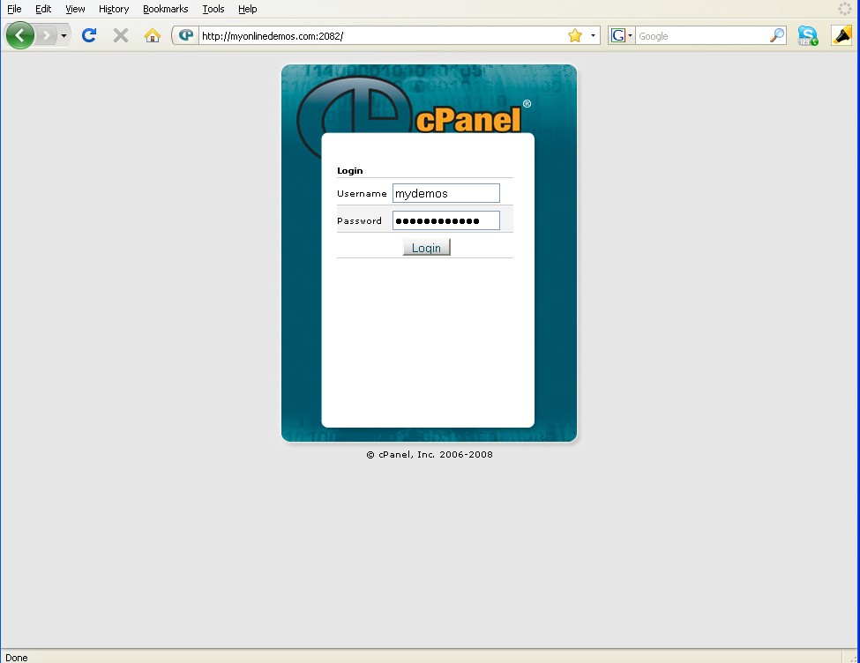Click the 'Done' status bar text

click(x=17, y=658)
